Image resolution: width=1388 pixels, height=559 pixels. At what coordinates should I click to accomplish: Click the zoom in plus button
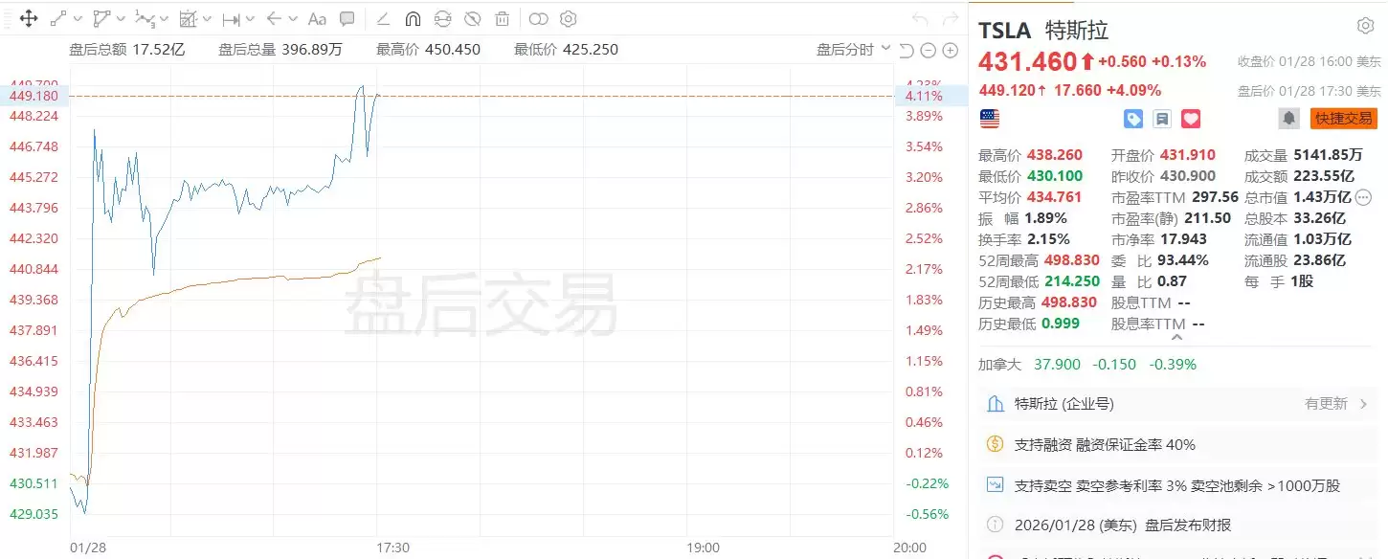click(x=951, y=50)
